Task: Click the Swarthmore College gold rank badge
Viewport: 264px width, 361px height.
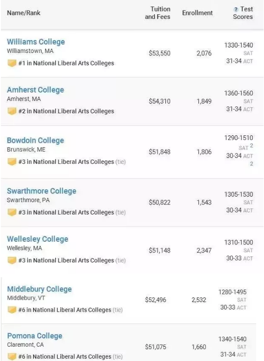Action: coord(12,212)
